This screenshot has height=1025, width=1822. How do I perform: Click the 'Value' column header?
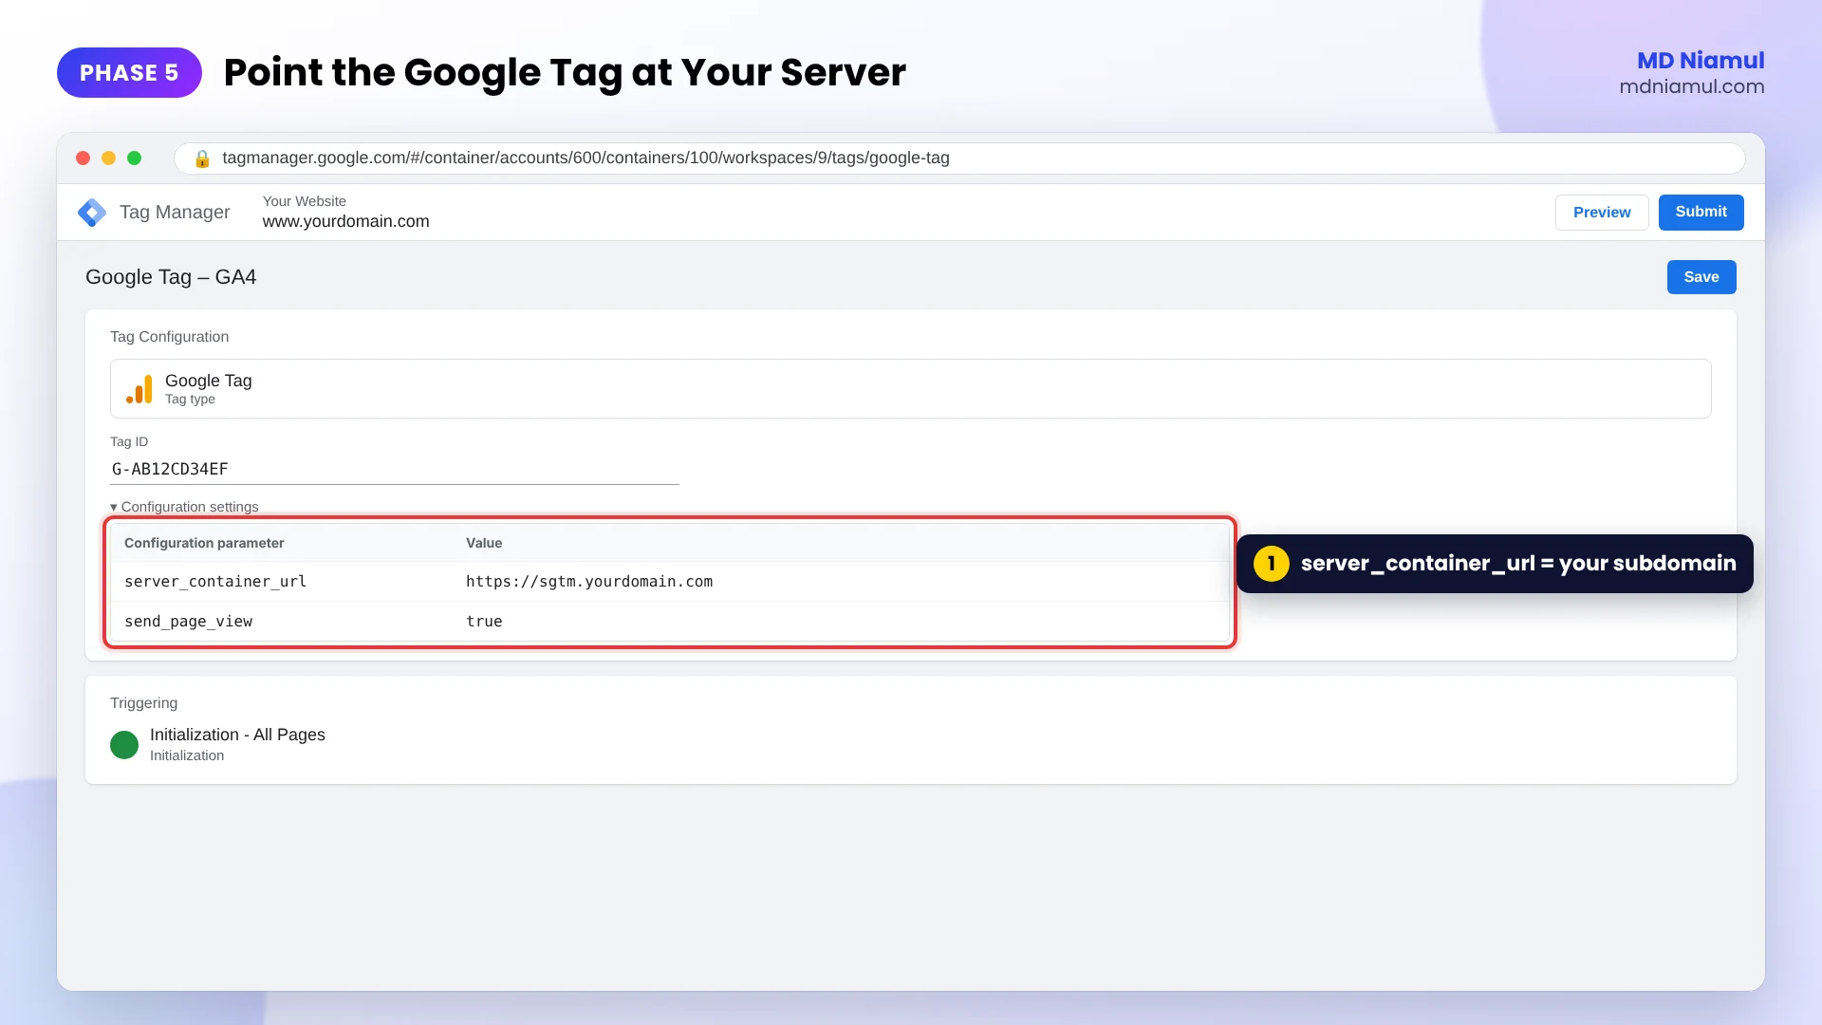point(484,543)
